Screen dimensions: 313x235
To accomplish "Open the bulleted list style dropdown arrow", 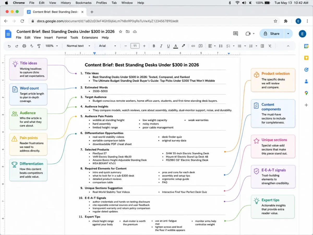I will click(245, 46).
